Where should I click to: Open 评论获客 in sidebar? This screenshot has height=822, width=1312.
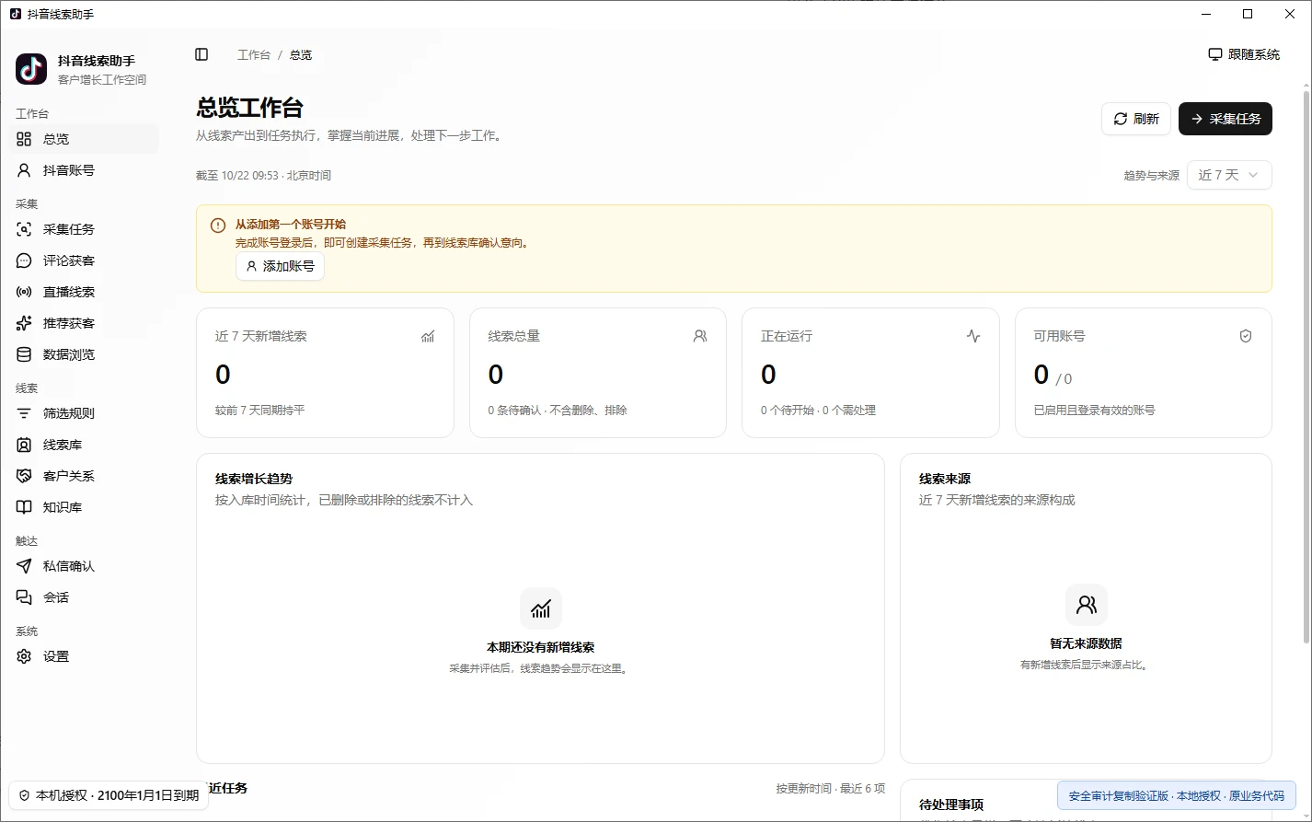84,260
